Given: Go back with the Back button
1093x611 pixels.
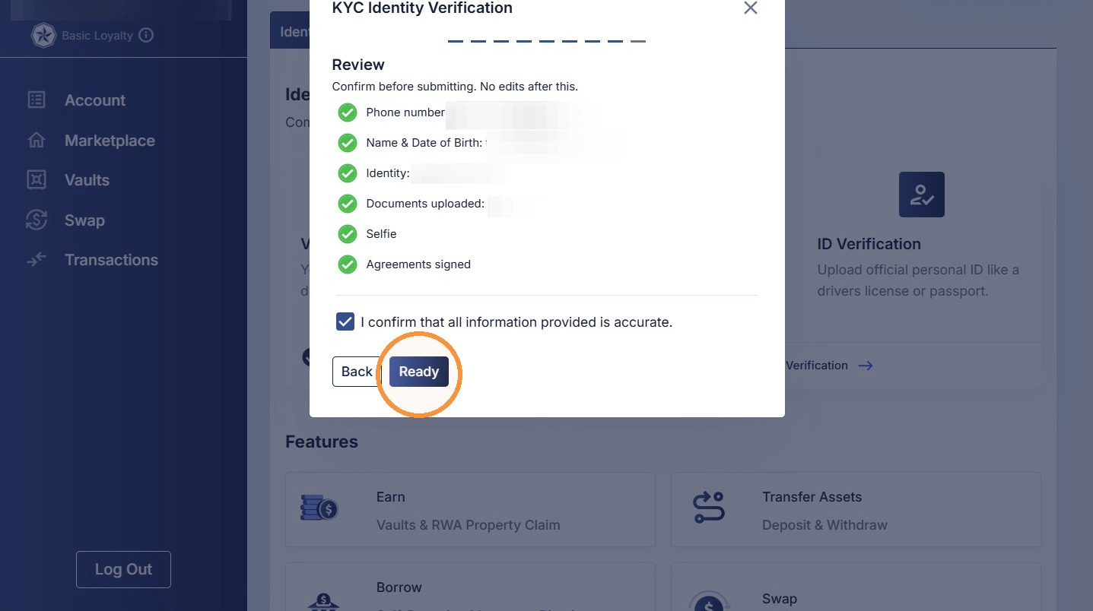Looking at the screenshot, I should click(x=357, y=372).
